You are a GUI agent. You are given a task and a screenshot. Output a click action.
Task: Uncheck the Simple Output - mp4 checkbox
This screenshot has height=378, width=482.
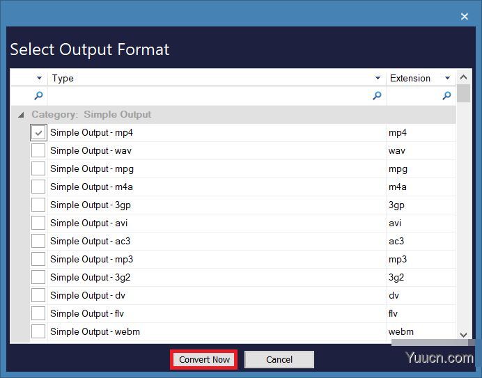pyautogui.click(x=38, y=133)
